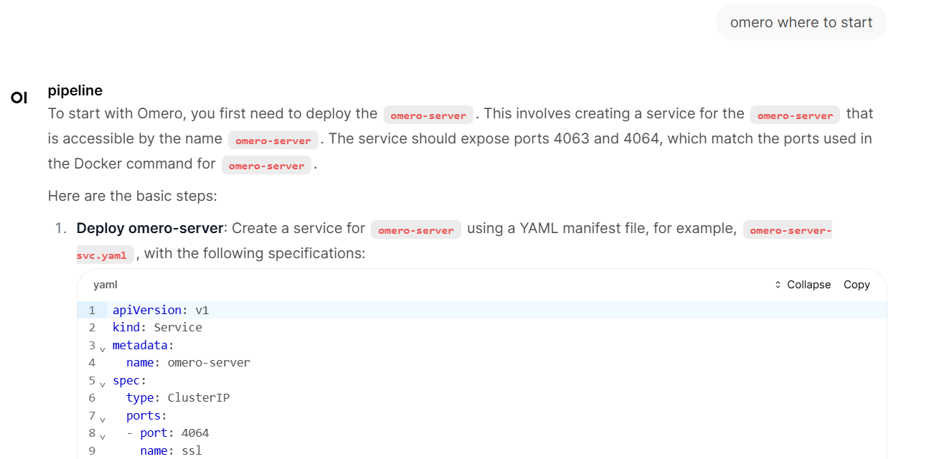Click the bold 'Deploy omero-server' step heading
This screenshot has height=459, width=929.
pyautogui.click(x=149, y=229)
